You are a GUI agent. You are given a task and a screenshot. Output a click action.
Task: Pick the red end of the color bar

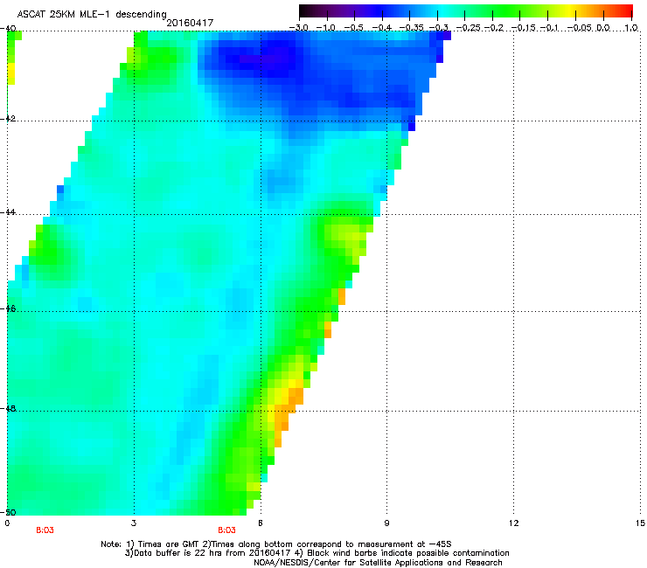point(625,10)
